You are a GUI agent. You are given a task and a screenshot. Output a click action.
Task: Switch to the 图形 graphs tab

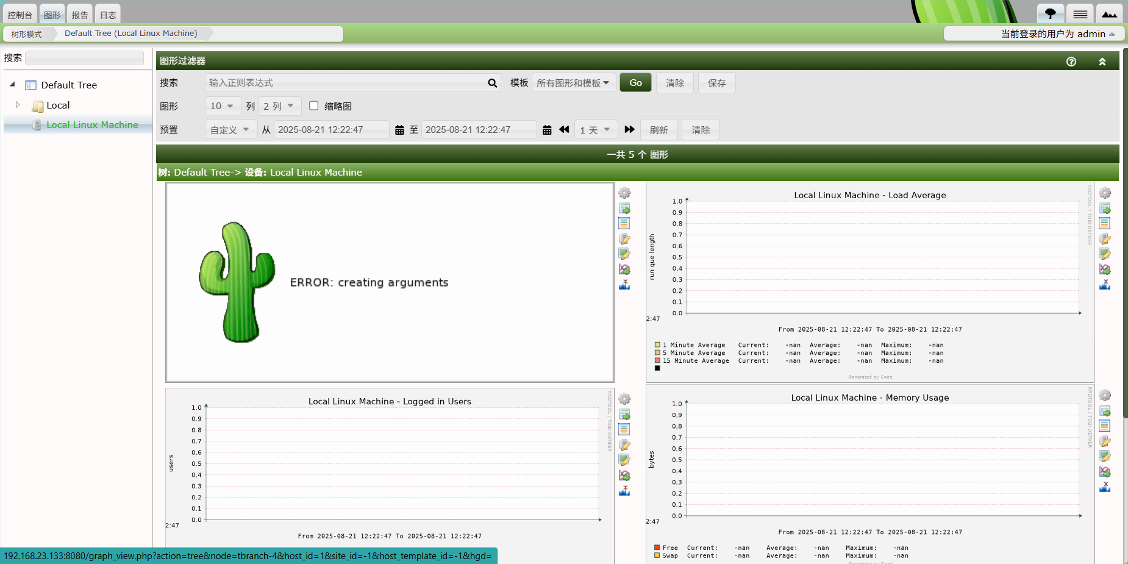pyautogui.click(x=52, y=14)
